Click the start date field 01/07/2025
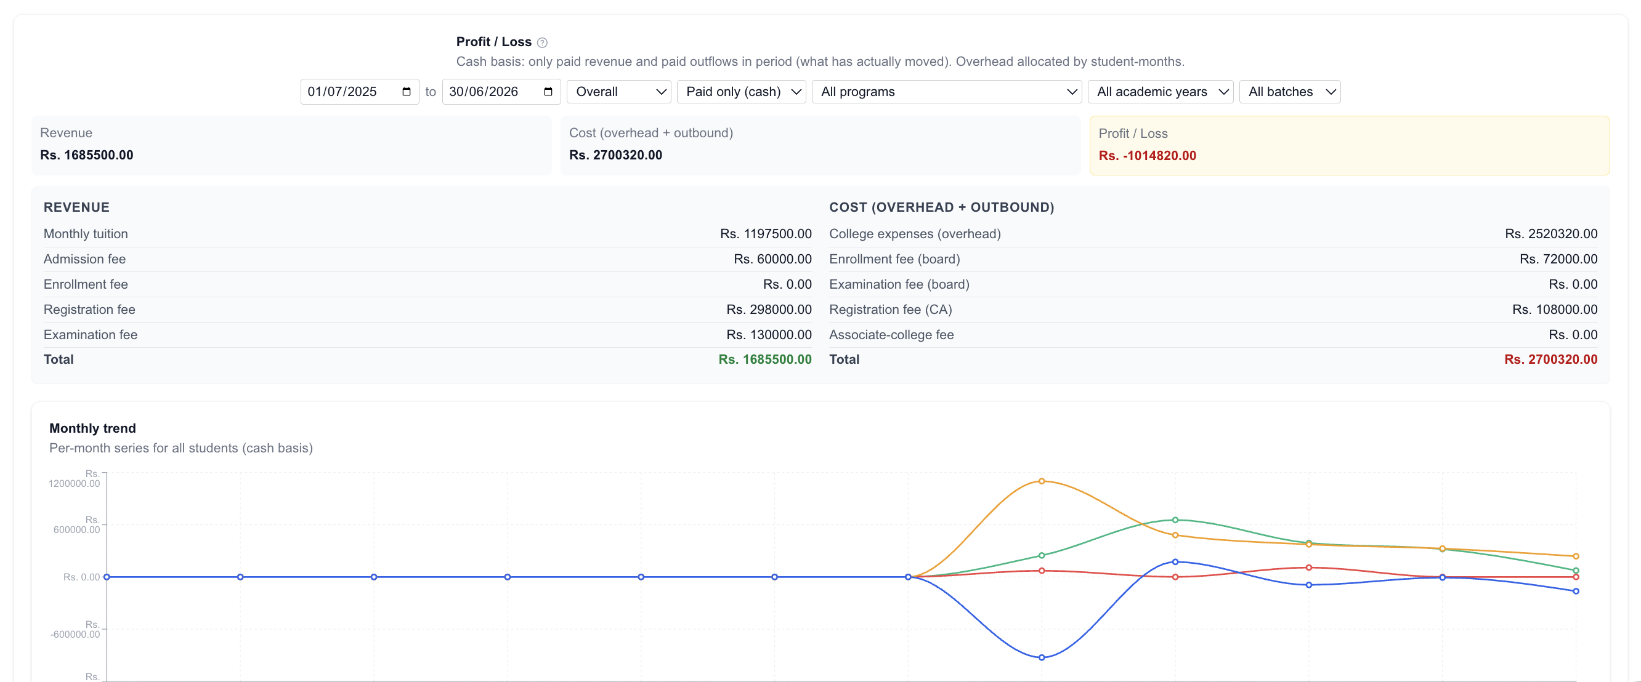This screenshot has height=682, width=1641. point(360,92)
